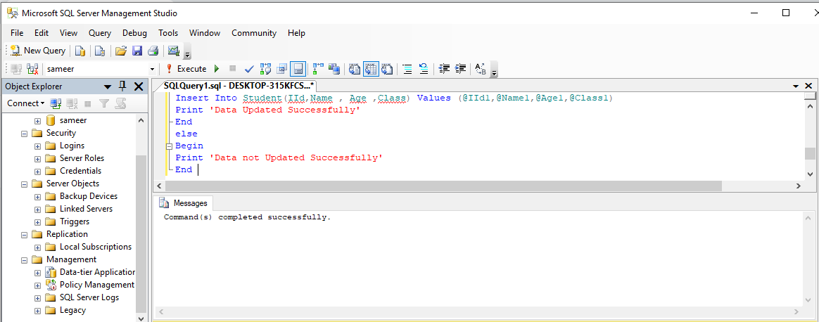Viewport: 819px width, 322px height.
Task: Click Object Explorer's Disconnect icon
Action: [72, 103]
